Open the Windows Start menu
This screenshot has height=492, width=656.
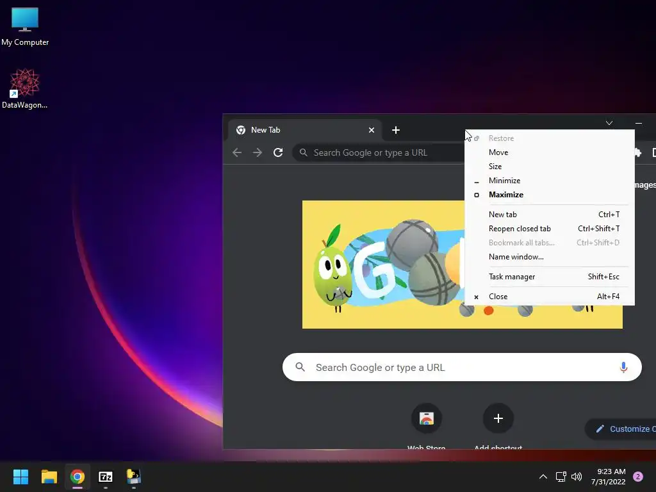click(20, 477)
